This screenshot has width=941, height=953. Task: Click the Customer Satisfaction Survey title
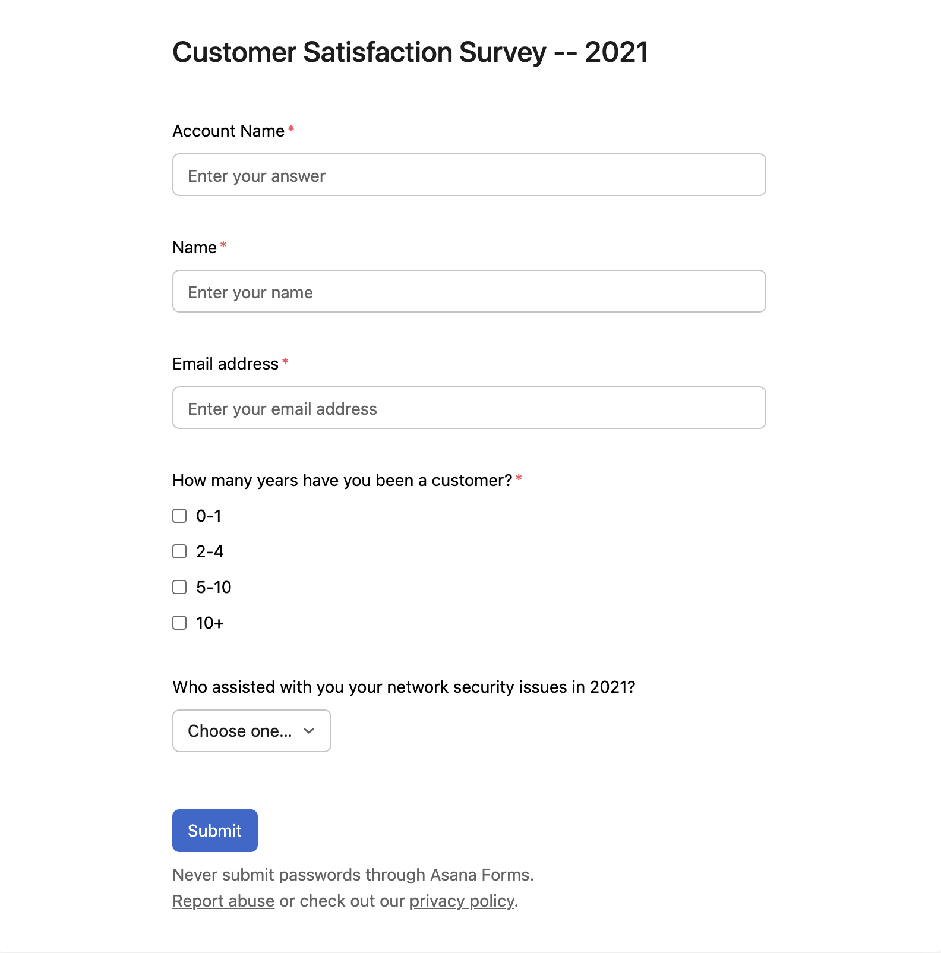click(x=410, y=52)
